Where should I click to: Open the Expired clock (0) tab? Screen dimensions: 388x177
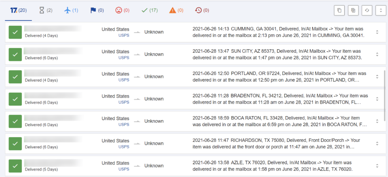pos(202,10)
